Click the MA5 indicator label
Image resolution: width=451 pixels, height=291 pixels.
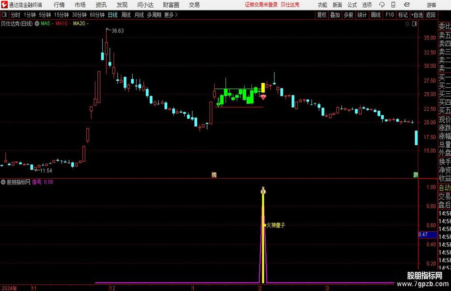[x=47, y=23]
